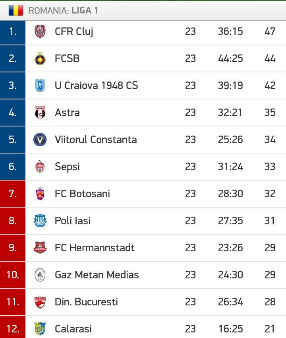Tap the Poli Iasi team badge
Image resolution: width=286 pixels, height=338 pixels.
(x=40, y=221)
